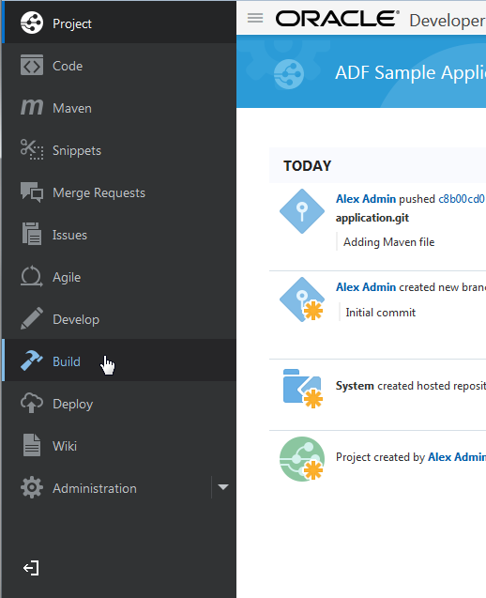Click the Adding Maven file commit message
The height and width of the screenshot is (598, 486).
(x=388, y=242)
